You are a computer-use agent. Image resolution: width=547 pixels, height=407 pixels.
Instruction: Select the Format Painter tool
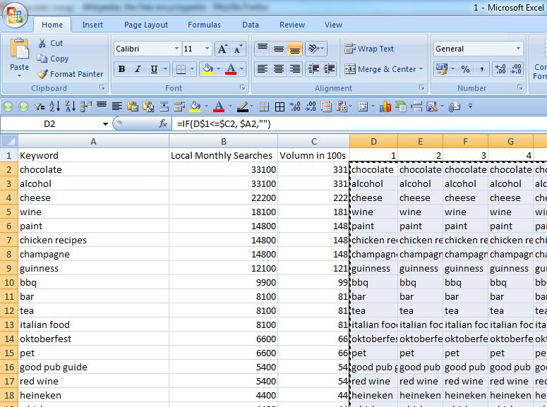pos(71,74)
